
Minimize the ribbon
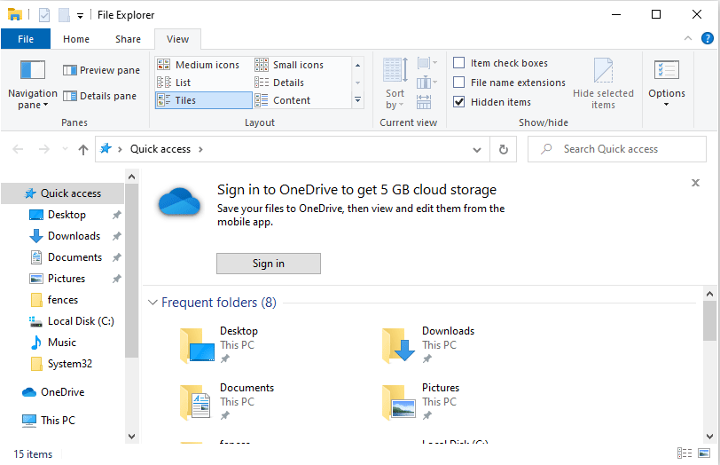tap(688, 38)
